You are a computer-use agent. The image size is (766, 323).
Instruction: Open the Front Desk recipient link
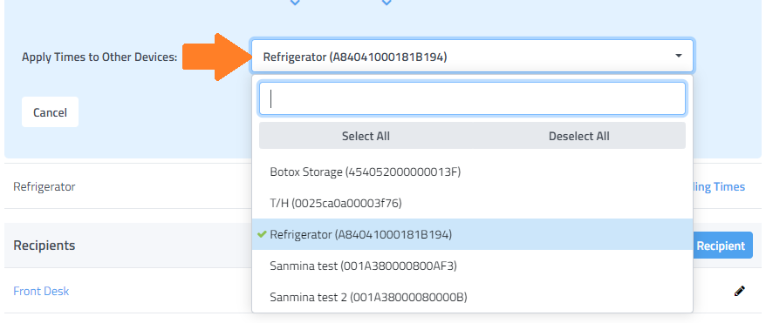click(x=41, y=291)
